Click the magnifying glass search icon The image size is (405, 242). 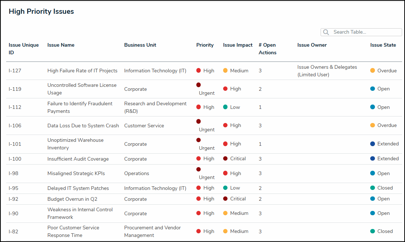(326, 32)
